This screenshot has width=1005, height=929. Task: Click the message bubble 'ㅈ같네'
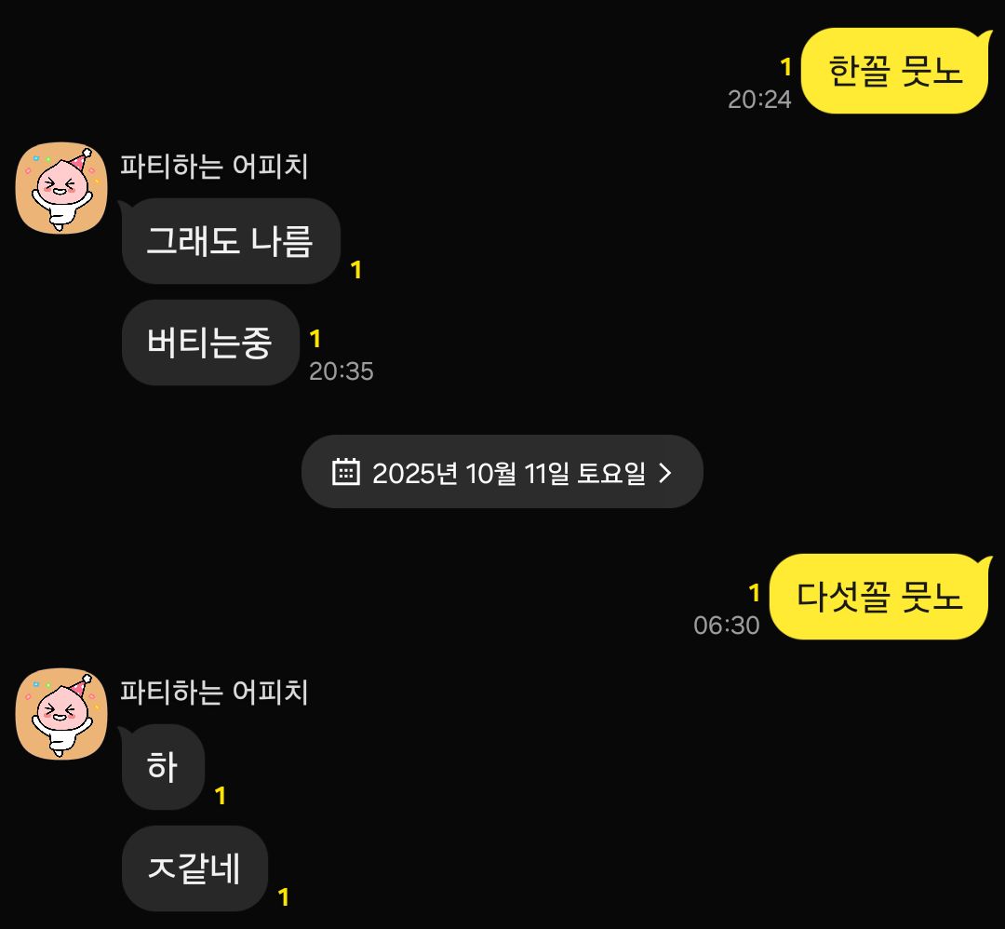point(194,868)
